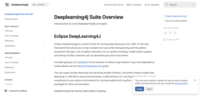This screenshot has height=96, width=201.
Task: Open Release Notes page
Action: click(x=11, y=19)
